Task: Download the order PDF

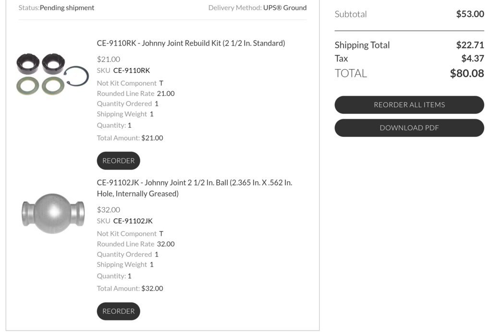Action: point(409,128)
